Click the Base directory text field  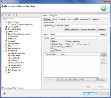[x=75, y=26]
